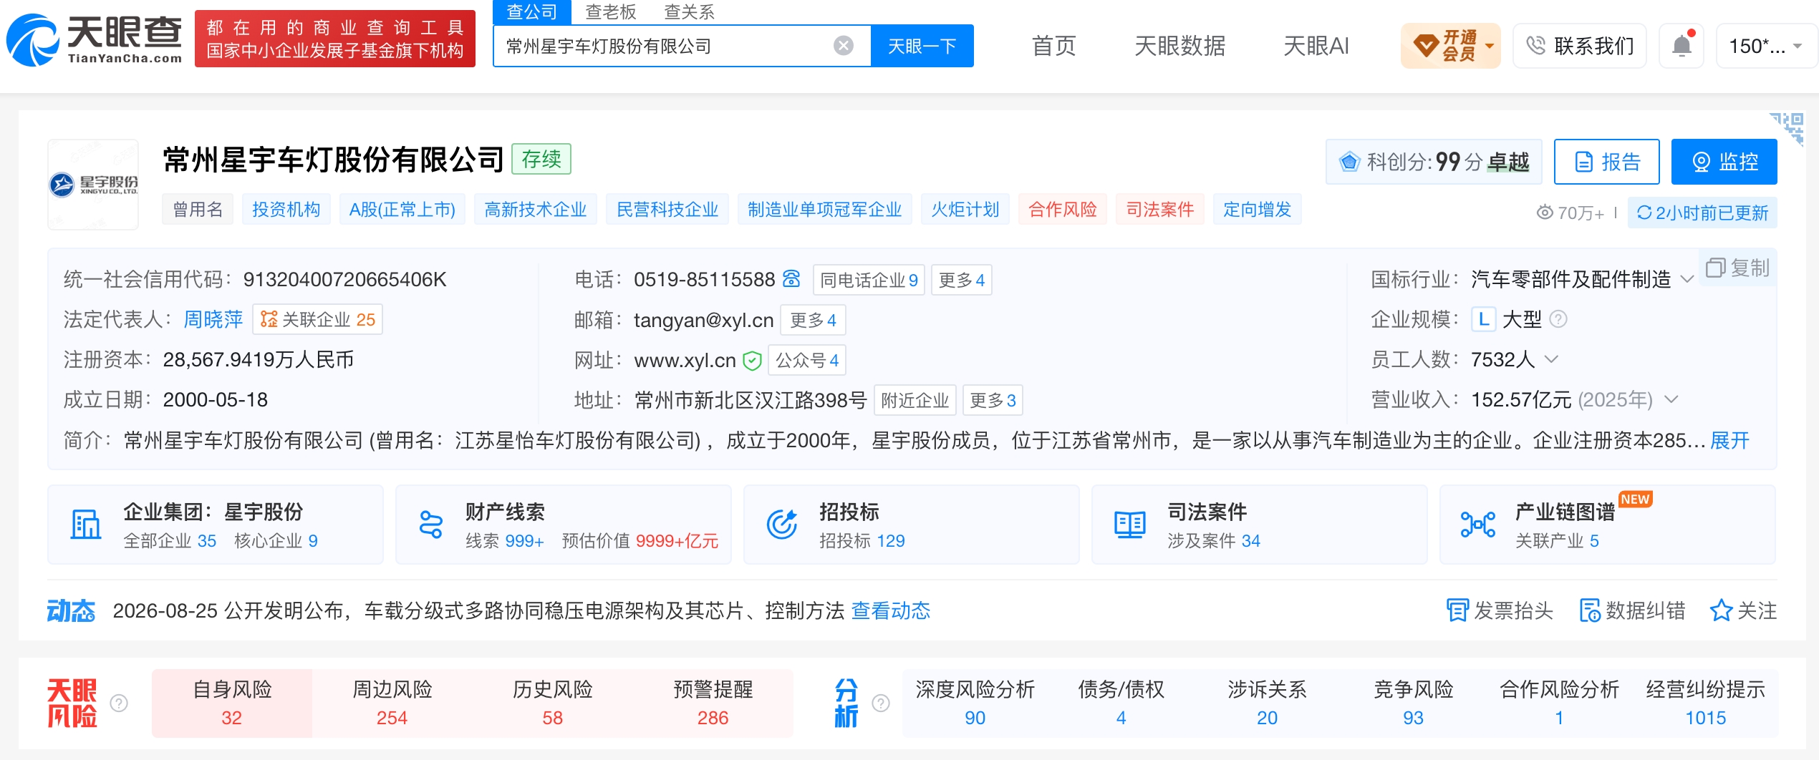Click the 查看动态 link
The image size is (1819, 760).
tap(891, 610)
